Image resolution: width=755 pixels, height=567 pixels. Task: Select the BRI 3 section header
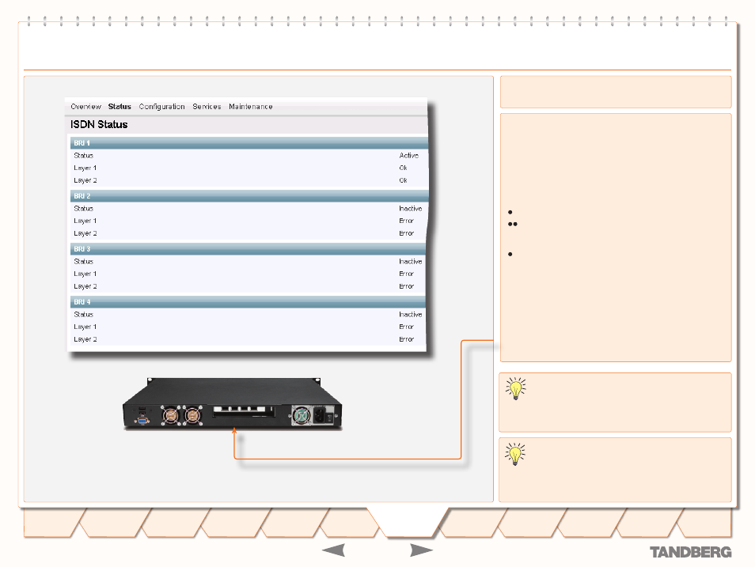(249, 249)
